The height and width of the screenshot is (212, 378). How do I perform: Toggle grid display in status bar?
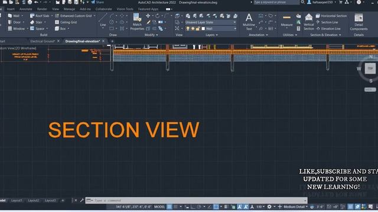(170, 207)
